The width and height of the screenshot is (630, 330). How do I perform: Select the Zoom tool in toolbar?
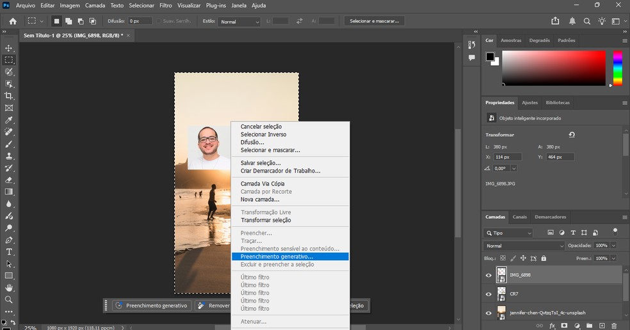point(9,300)
